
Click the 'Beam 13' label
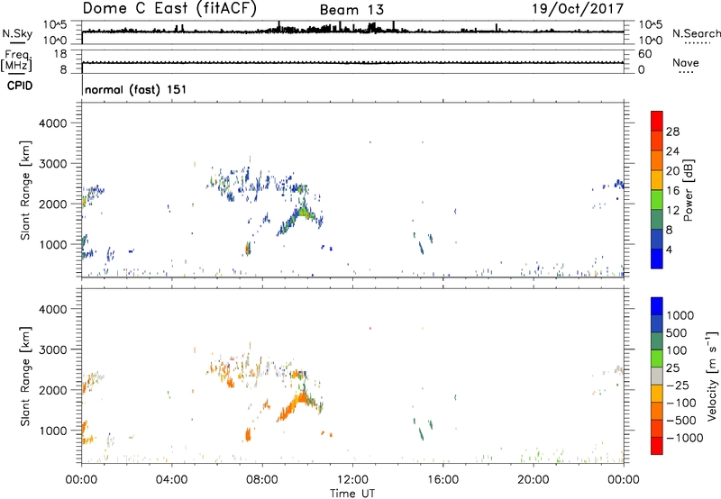[351, 10]
